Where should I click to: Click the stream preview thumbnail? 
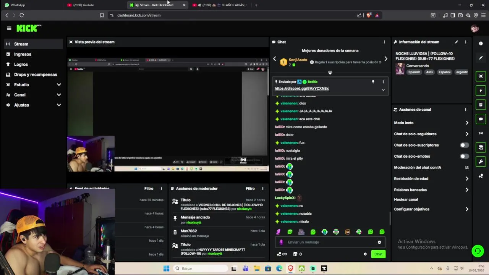tap(168, 115)
